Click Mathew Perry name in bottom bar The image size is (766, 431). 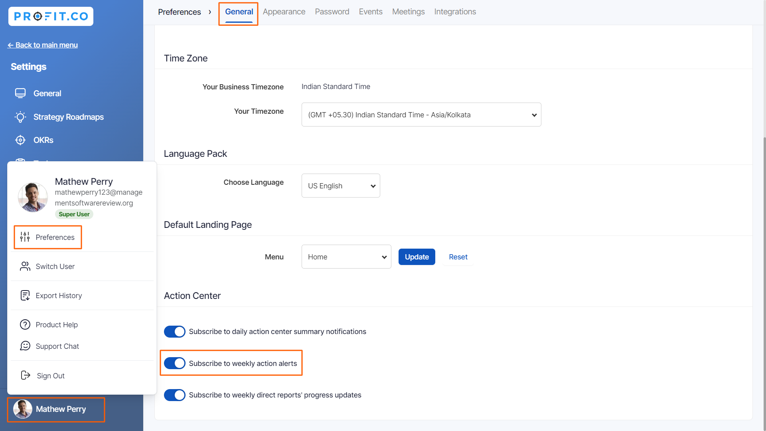tap(61, 409)
